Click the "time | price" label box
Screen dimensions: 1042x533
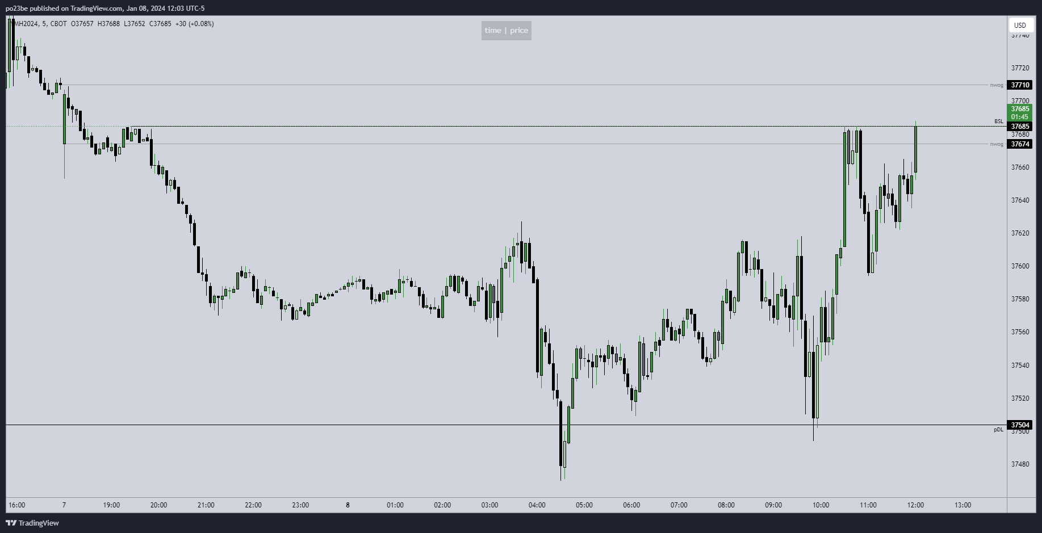coord(506,31)
